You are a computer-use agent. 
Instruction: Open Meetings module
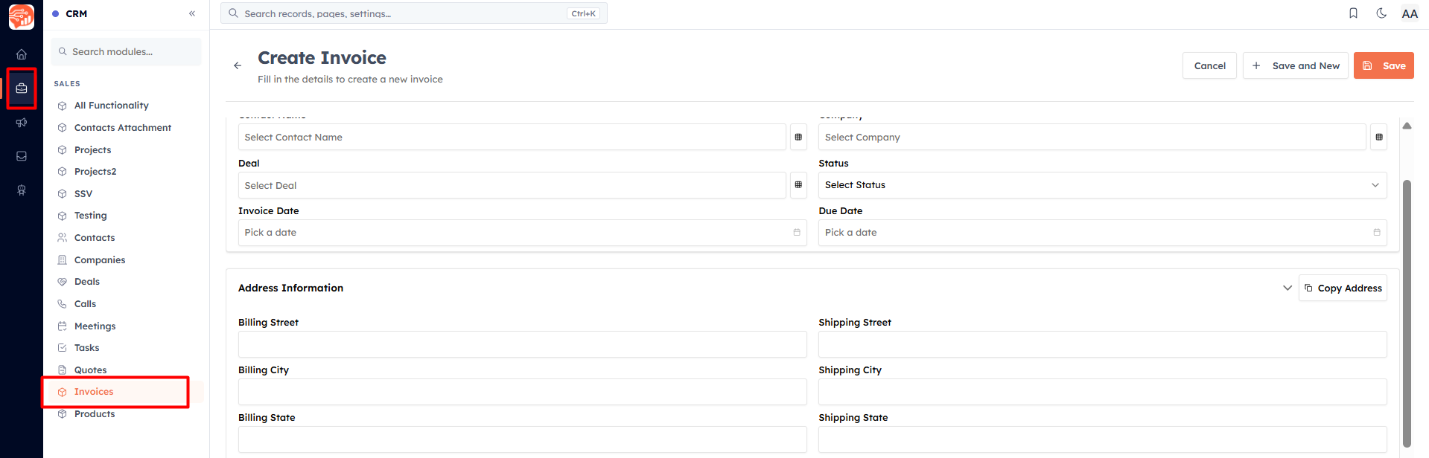(x=95, y=326)
